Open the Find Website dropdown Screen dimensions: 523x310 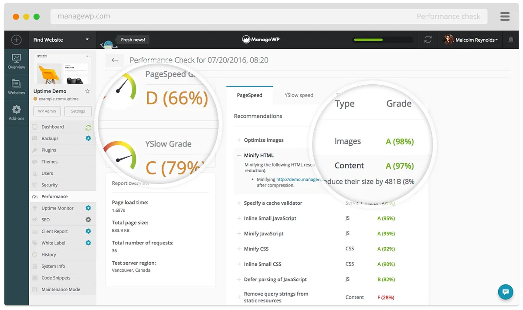(62, 40)
